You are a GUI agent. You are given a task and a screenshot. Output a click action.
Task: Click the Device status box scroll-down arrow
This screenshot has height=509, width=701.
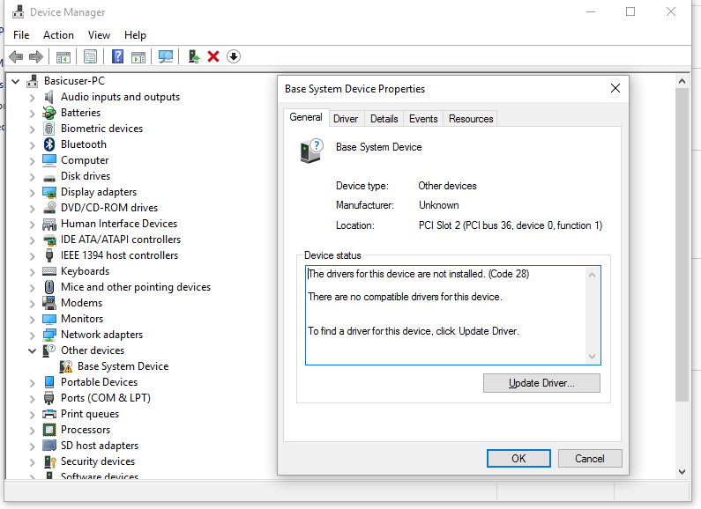tap(593, 356)
